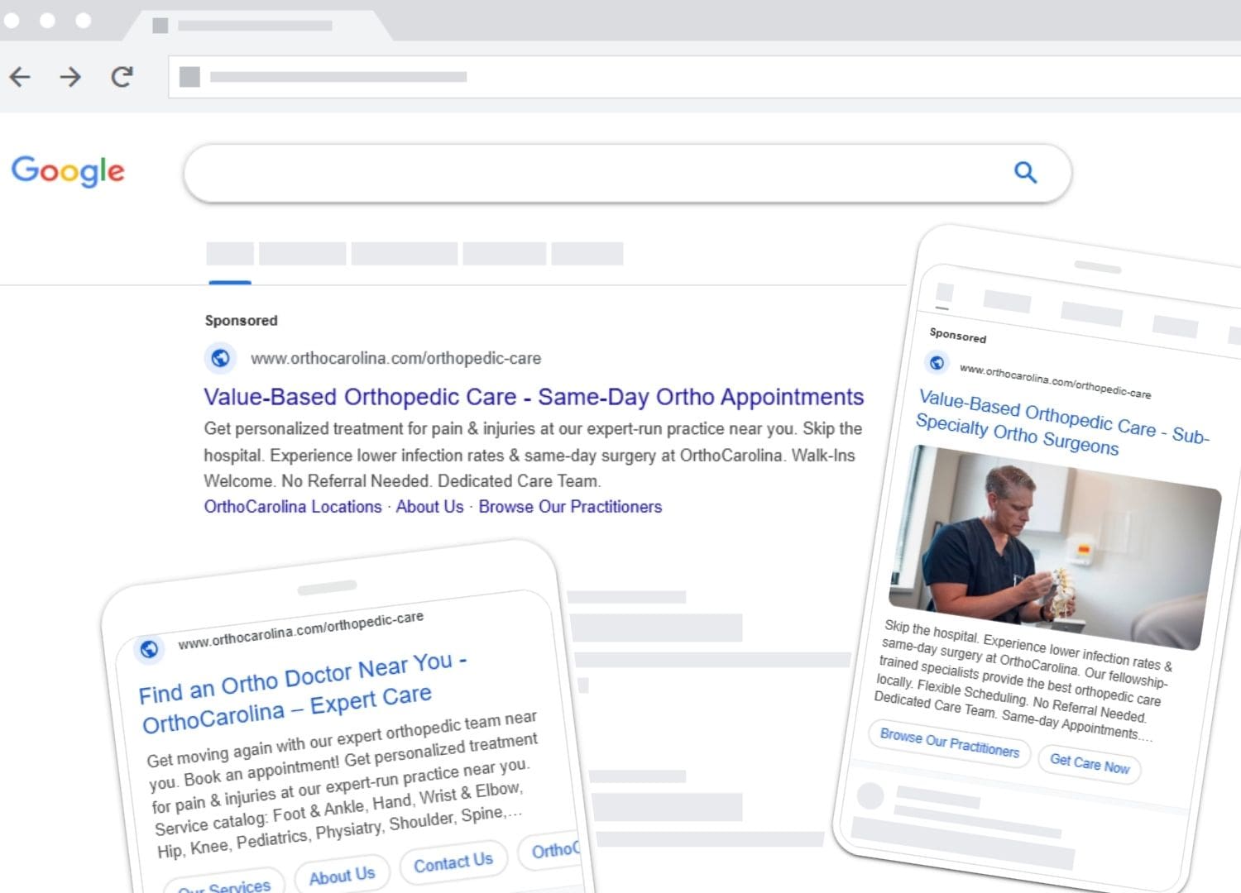The width and height of the screenshot is (1241, 893).
Task: Open the Sub-Specialty Ortho Surgeons ad headline
Action: click(1061, 423)
